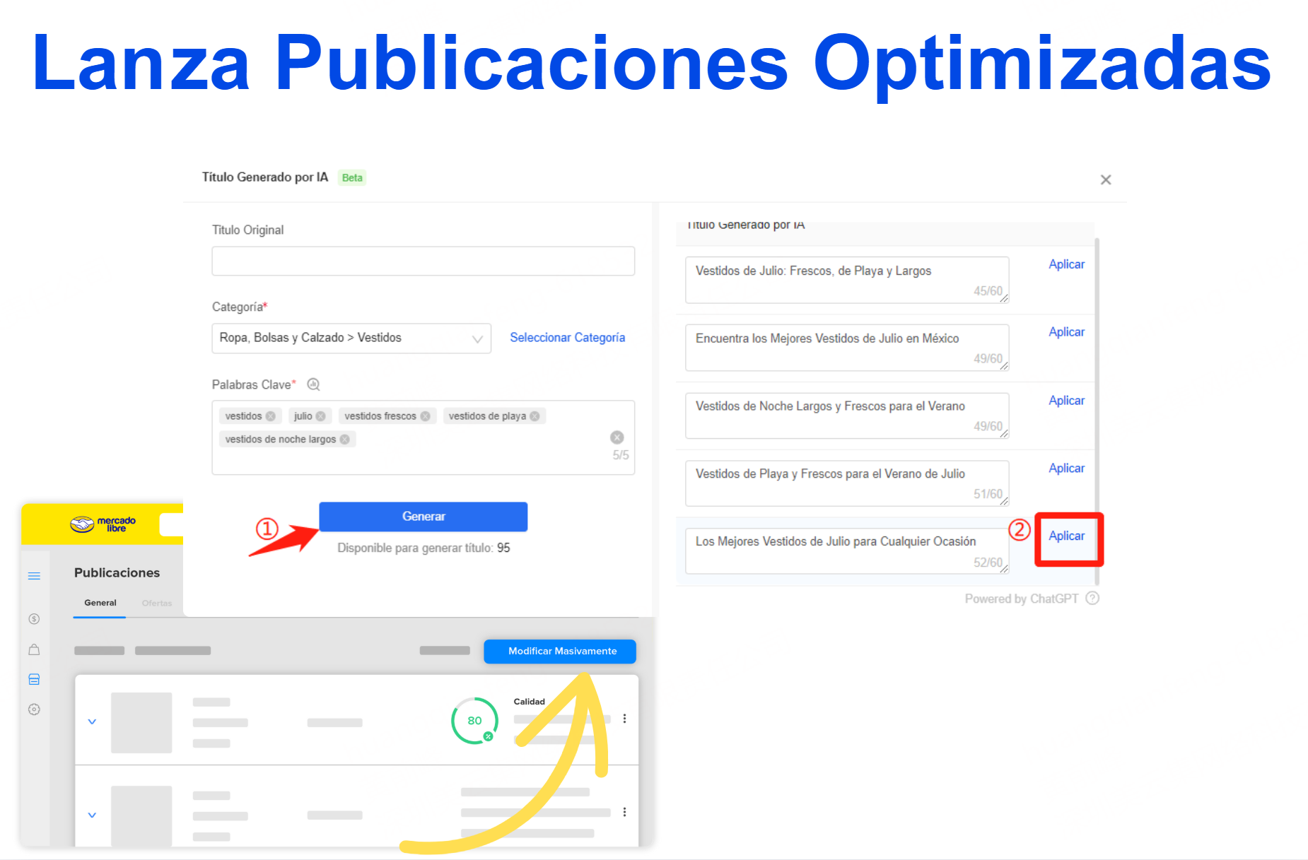The width and height of the screenshot is (1308, 860).
Task: Expand the second publication row chevron
Action: click(92, 815)
